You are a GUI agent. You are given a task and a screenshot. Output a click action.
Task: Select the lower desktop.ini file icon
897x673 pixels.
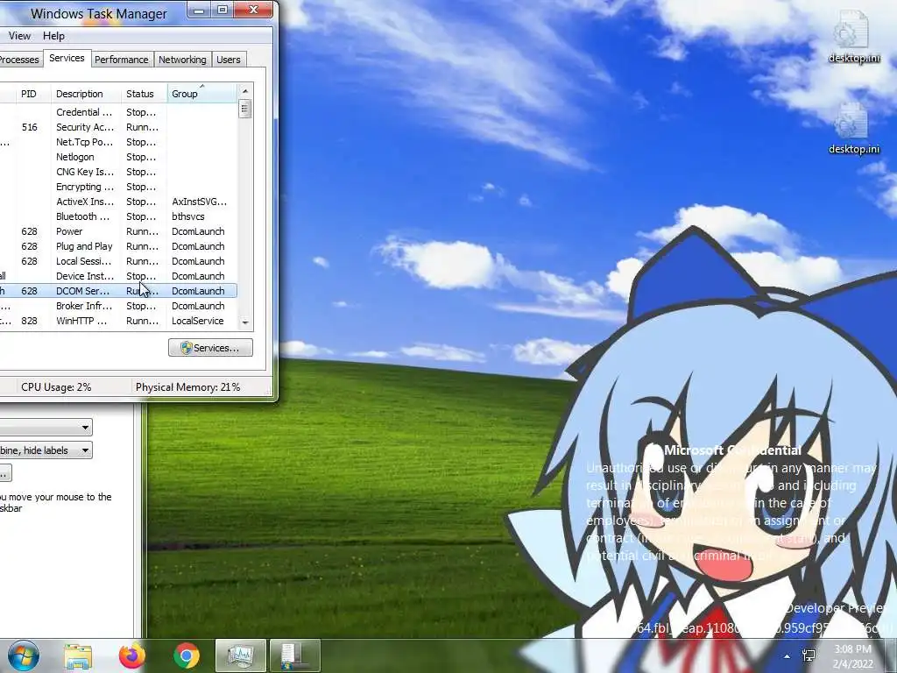(853, 129)
